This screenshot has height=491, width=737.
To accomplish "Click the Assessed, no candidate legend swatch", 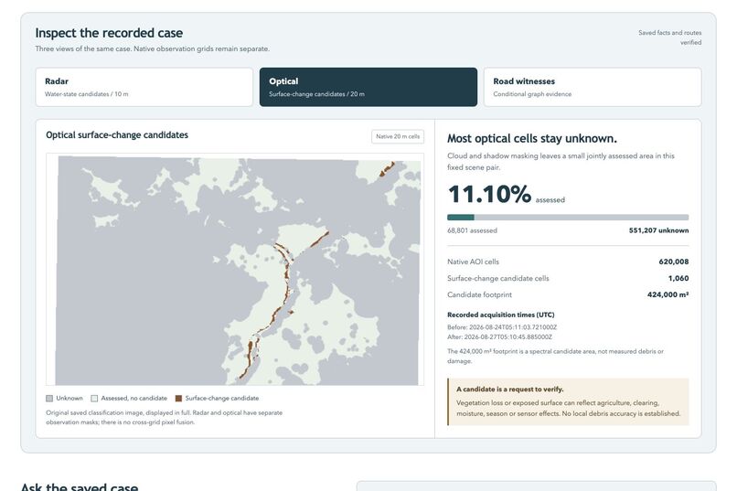I will [94, 399].
